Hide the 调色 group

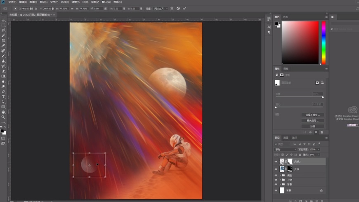click(276, 176)
